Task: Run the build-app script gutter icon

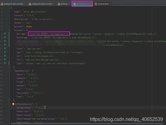Action: (5, 37)
